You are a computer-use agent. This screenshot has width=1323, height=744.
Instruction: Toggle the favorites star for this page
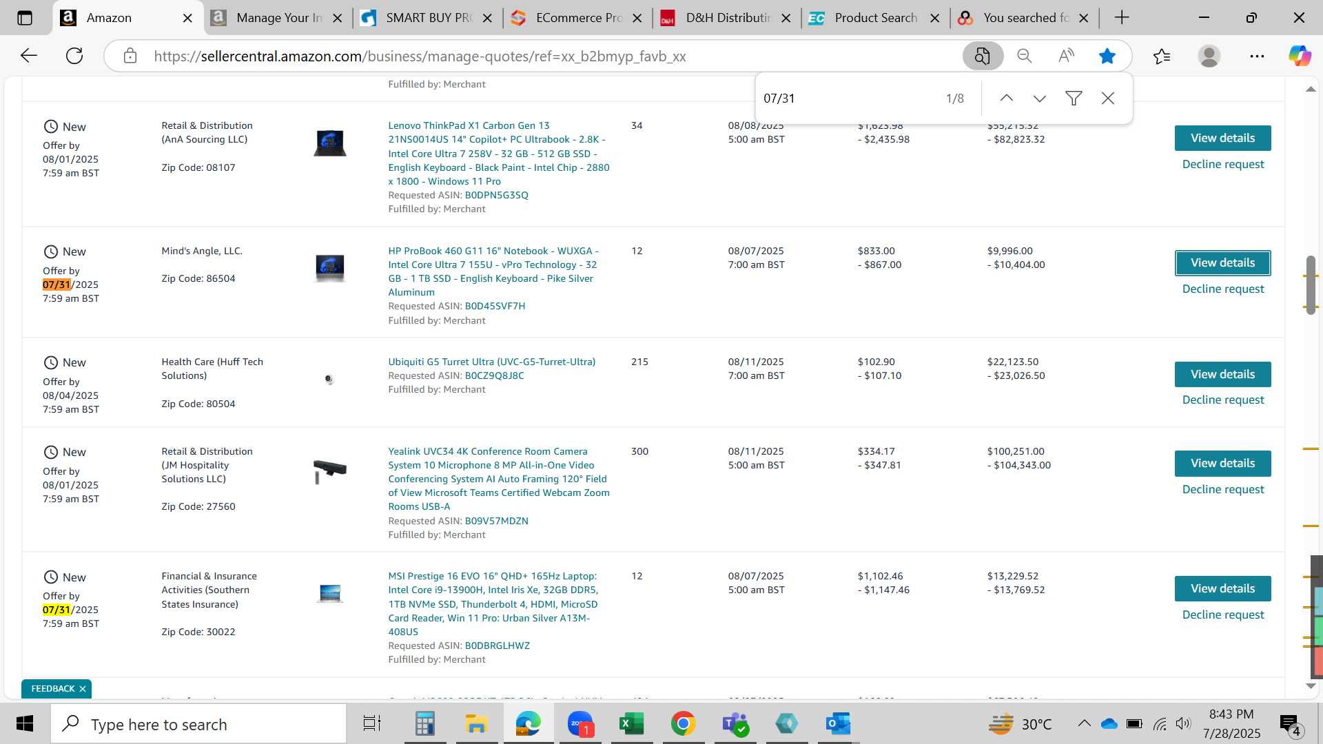(x=1107, y=56)
